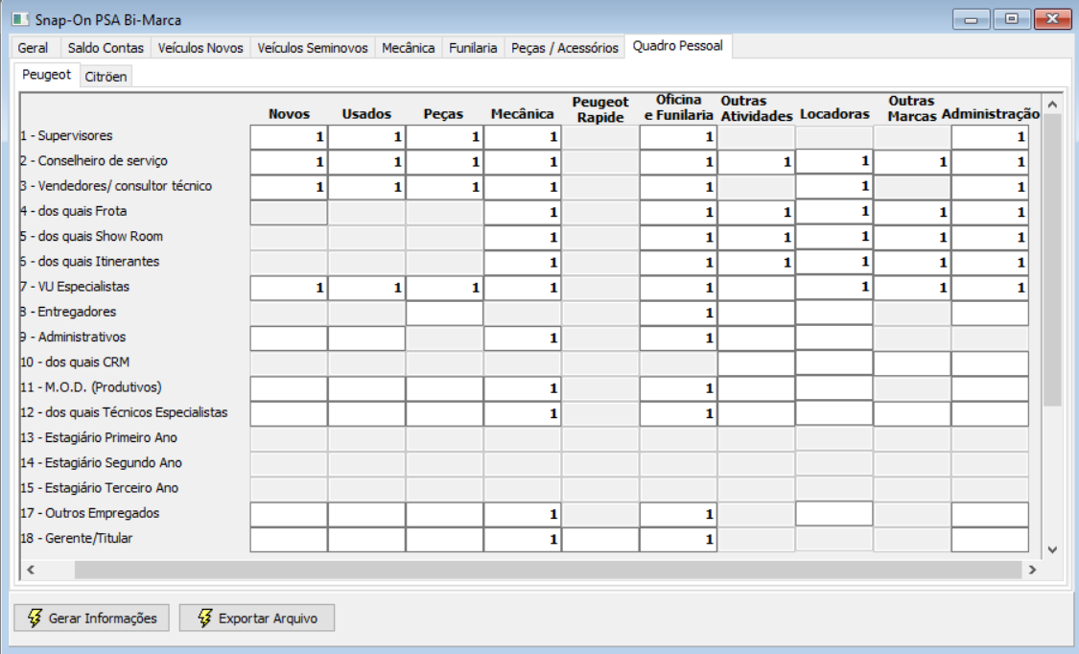
Task: Open the Geral tab
Action: tap(33, 47)
